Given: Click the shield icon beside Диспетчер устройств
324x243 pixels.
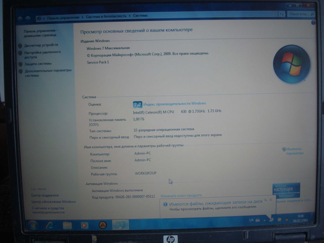Looking at the screenshot, I should click(20, 46).
